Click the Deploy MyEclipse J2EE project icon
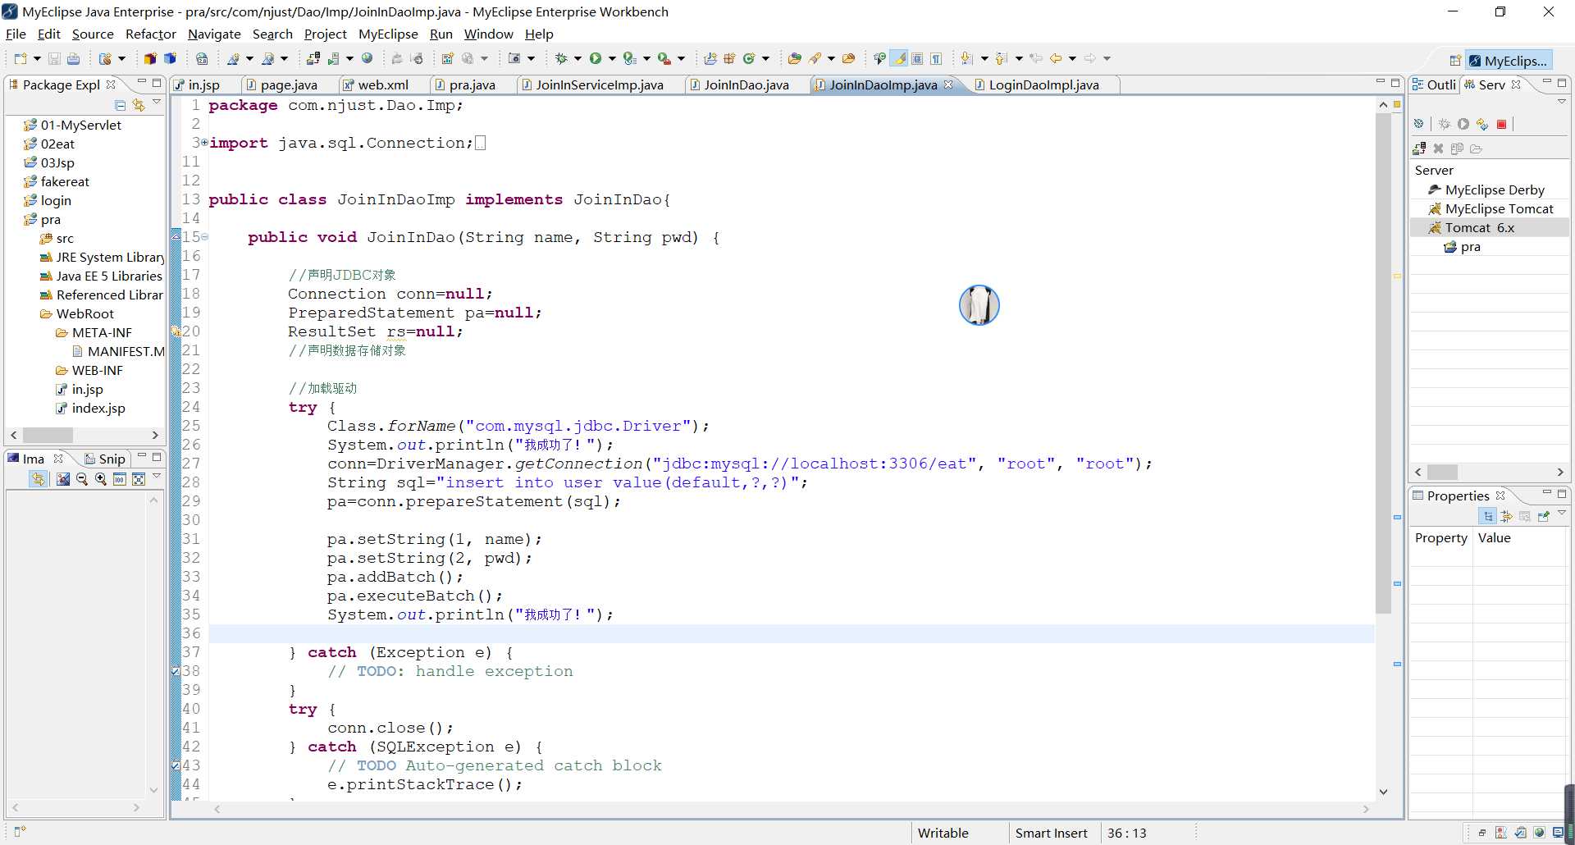The width and height of the screenshot is (1575, 845). click(313, 58)
